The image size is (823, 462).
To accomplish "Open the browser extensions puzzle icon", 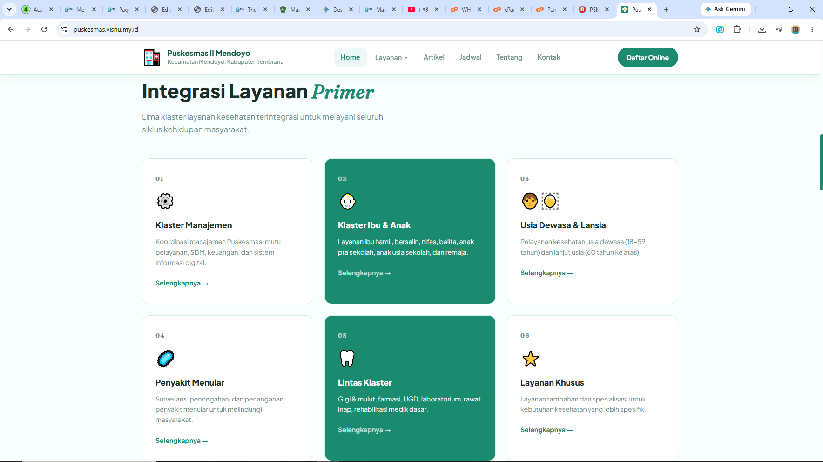I will click(737, 29).
